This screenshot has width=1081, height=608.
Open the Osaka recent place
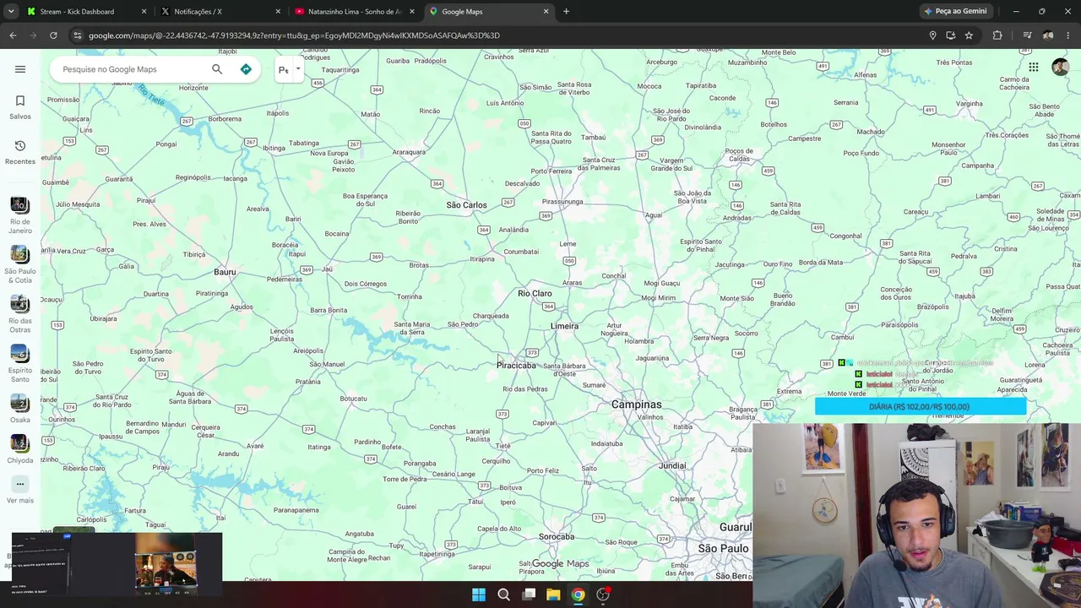click(x=20, y=409)
